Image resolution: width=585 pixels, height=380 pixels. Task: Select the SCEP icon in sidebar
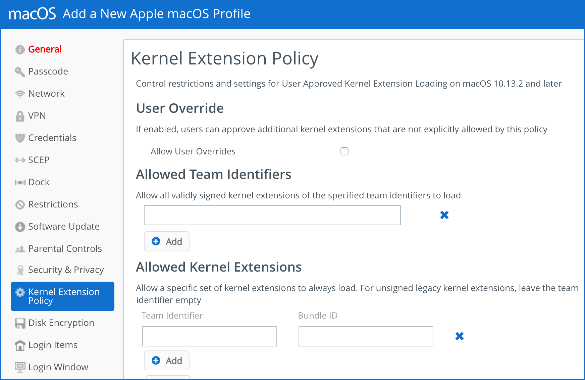pos(20,160)
